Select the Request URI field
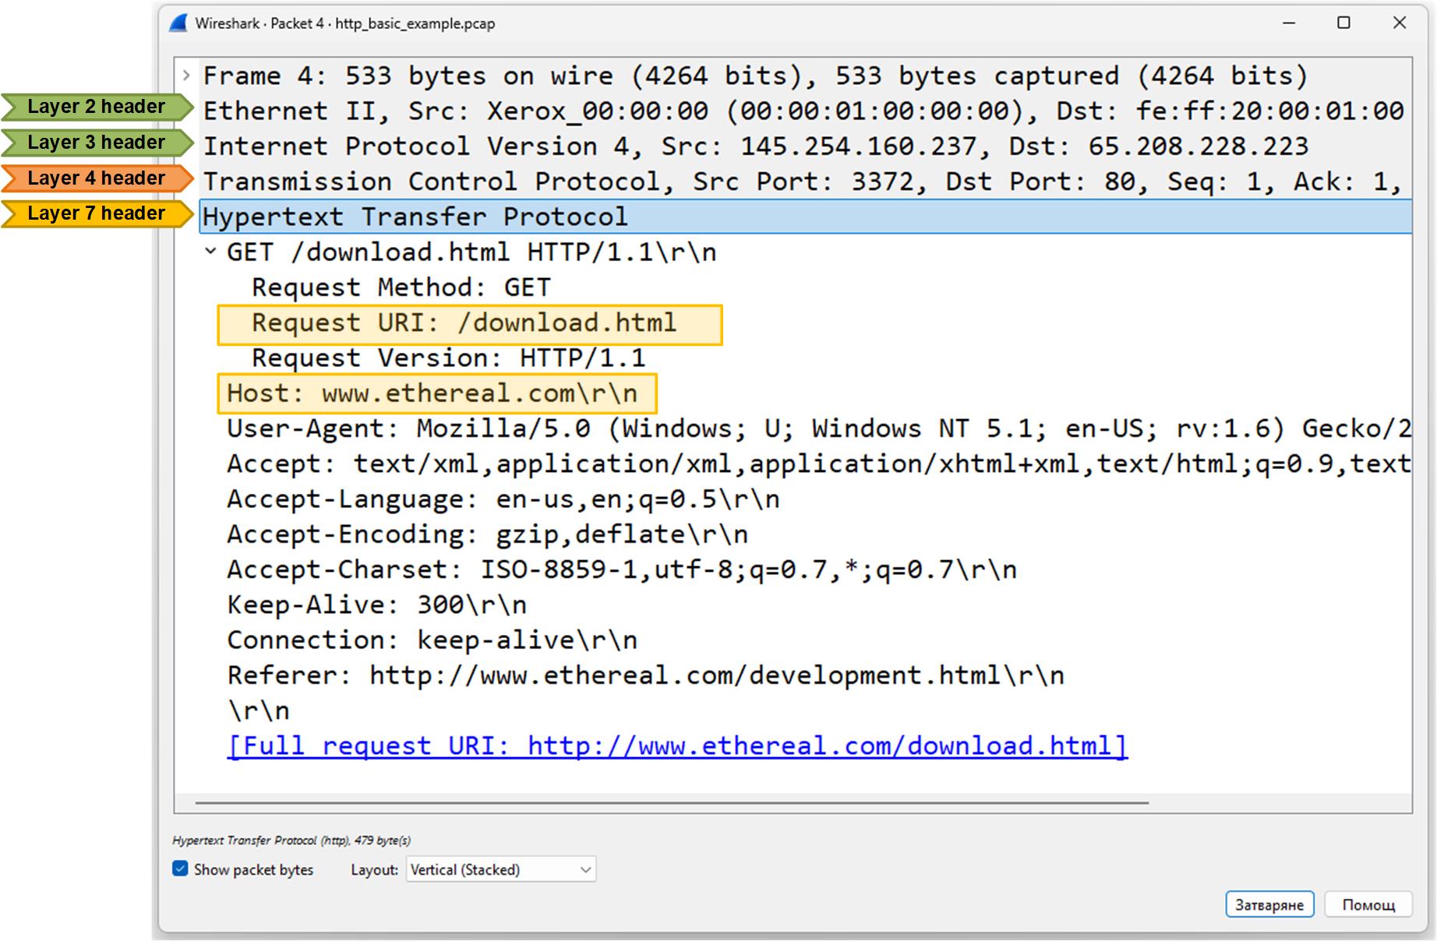 coord(464,323)
